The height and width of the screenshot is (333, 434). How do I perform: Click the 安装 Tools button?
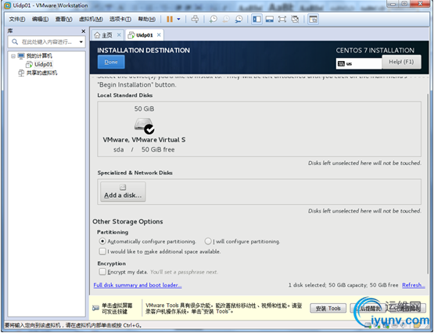click(328, 308)
